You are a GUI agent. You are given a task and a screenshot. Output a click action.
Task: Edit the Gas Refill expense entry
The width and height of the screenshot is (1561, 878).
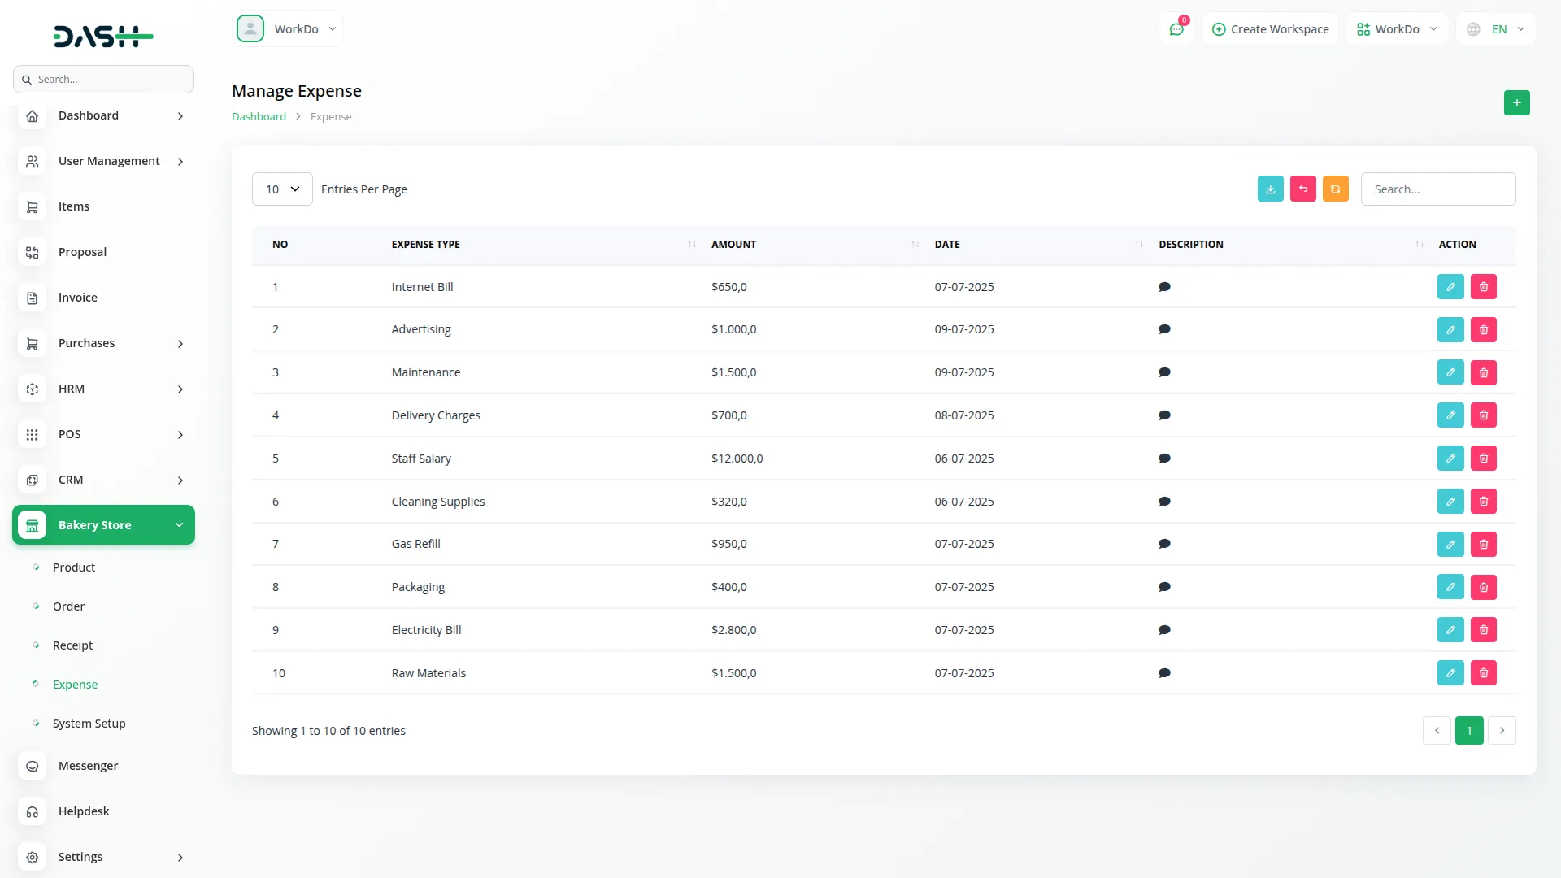(1450, 544)
